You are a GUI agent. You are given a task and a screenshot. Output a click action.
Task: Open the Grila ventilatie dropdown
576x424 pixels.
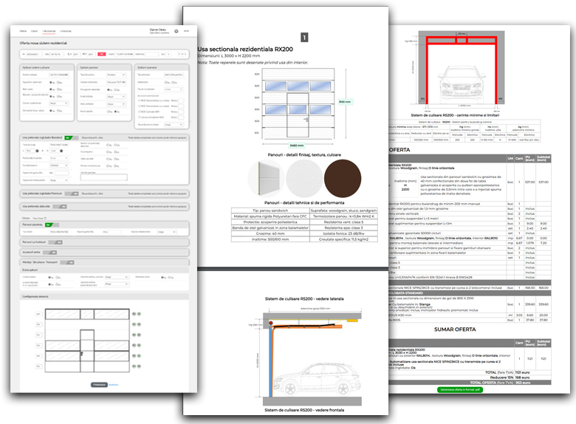pyautogui.click(x=116, y=104)
